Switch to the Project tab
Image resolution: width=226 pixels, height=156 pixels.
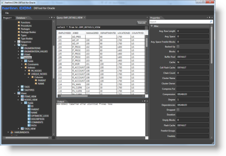coord(6,18)
